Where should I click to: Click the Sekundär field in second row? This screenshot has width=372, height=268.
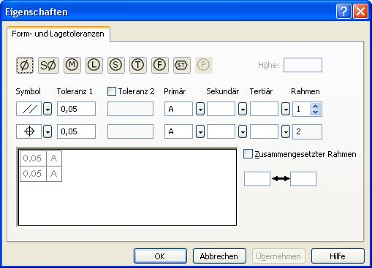[x=221, y=131]
